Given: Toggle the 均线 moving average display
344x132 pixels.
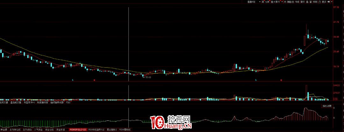Looking at the screenshot, I should click(297, 2).
